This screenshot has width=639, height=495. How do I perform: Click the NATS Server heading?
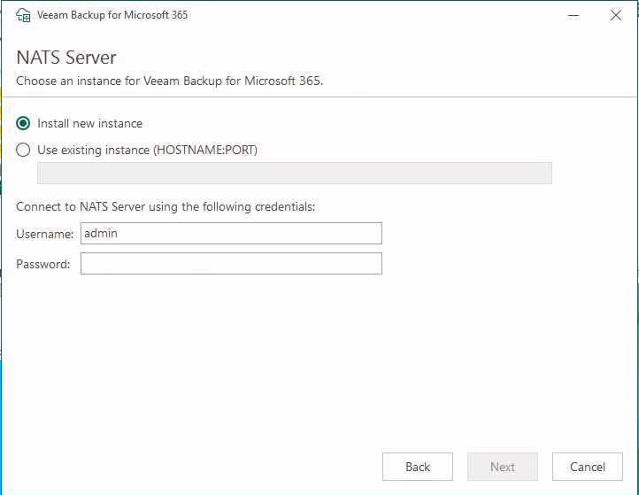coord(66,58)
